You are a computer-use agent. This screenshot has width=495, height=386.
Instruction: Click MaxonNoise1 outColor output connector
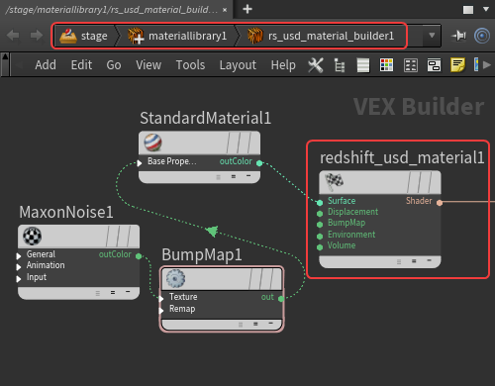tap(139, 255)
